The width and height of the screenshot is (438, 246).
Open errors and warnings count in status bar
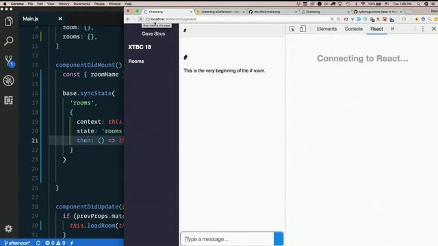tap(55, 243)
